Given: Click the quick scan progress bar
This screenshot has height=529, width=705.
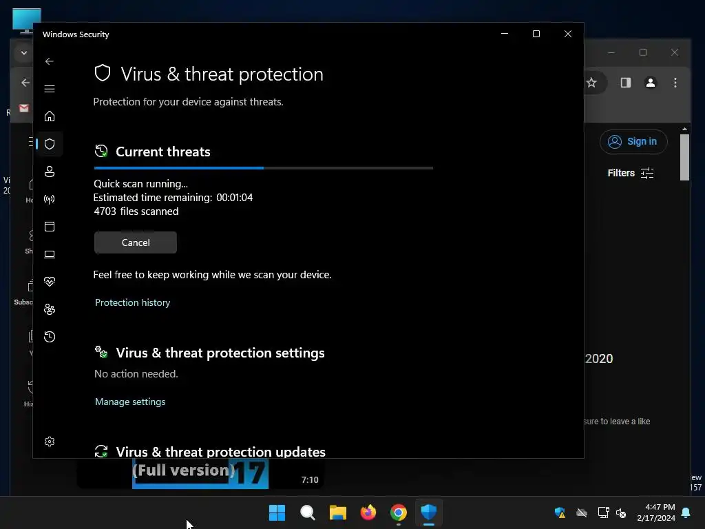Looking at the screenshot, I should pyautogui.click(x=264, y=168).
